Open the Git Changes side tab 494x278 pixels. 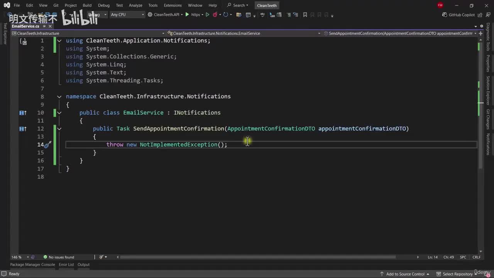coord(488,119)
